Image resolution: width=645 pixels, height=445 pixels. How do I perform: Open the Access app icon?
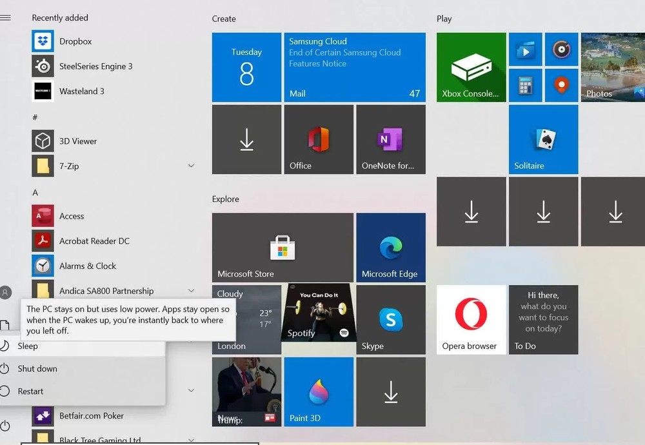pyautogui.click(x=43, y=216)
